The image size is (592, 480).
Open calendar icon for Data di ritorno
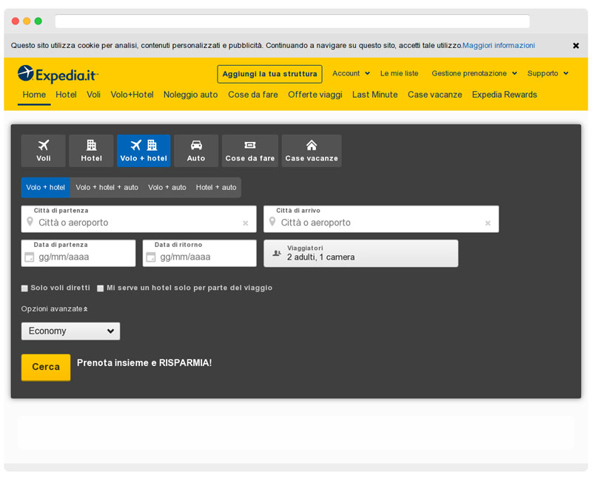(x=151, y=257)
